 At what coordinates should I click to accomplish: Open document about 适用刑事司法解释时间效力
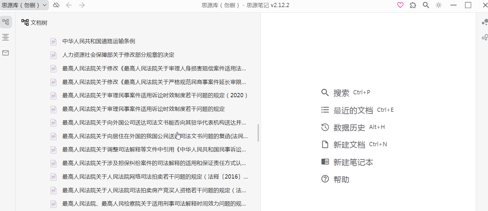point(154,204)
